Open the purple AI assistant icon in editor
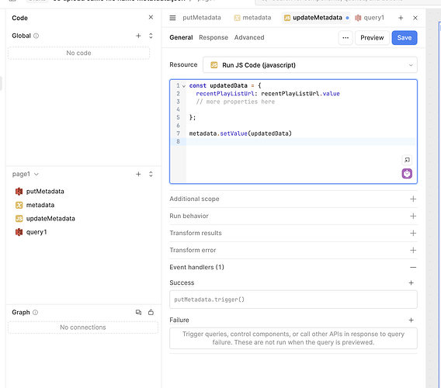 click(x=407, y=174)
